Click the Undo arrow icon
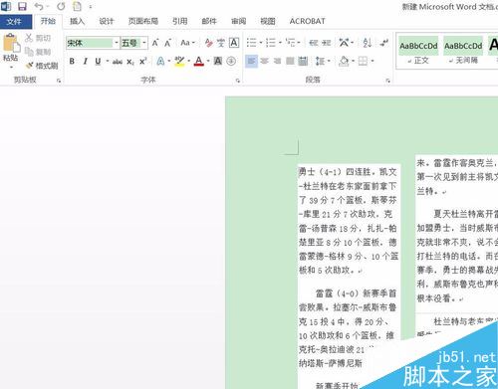The image size is (498, 389). (39, 6)
